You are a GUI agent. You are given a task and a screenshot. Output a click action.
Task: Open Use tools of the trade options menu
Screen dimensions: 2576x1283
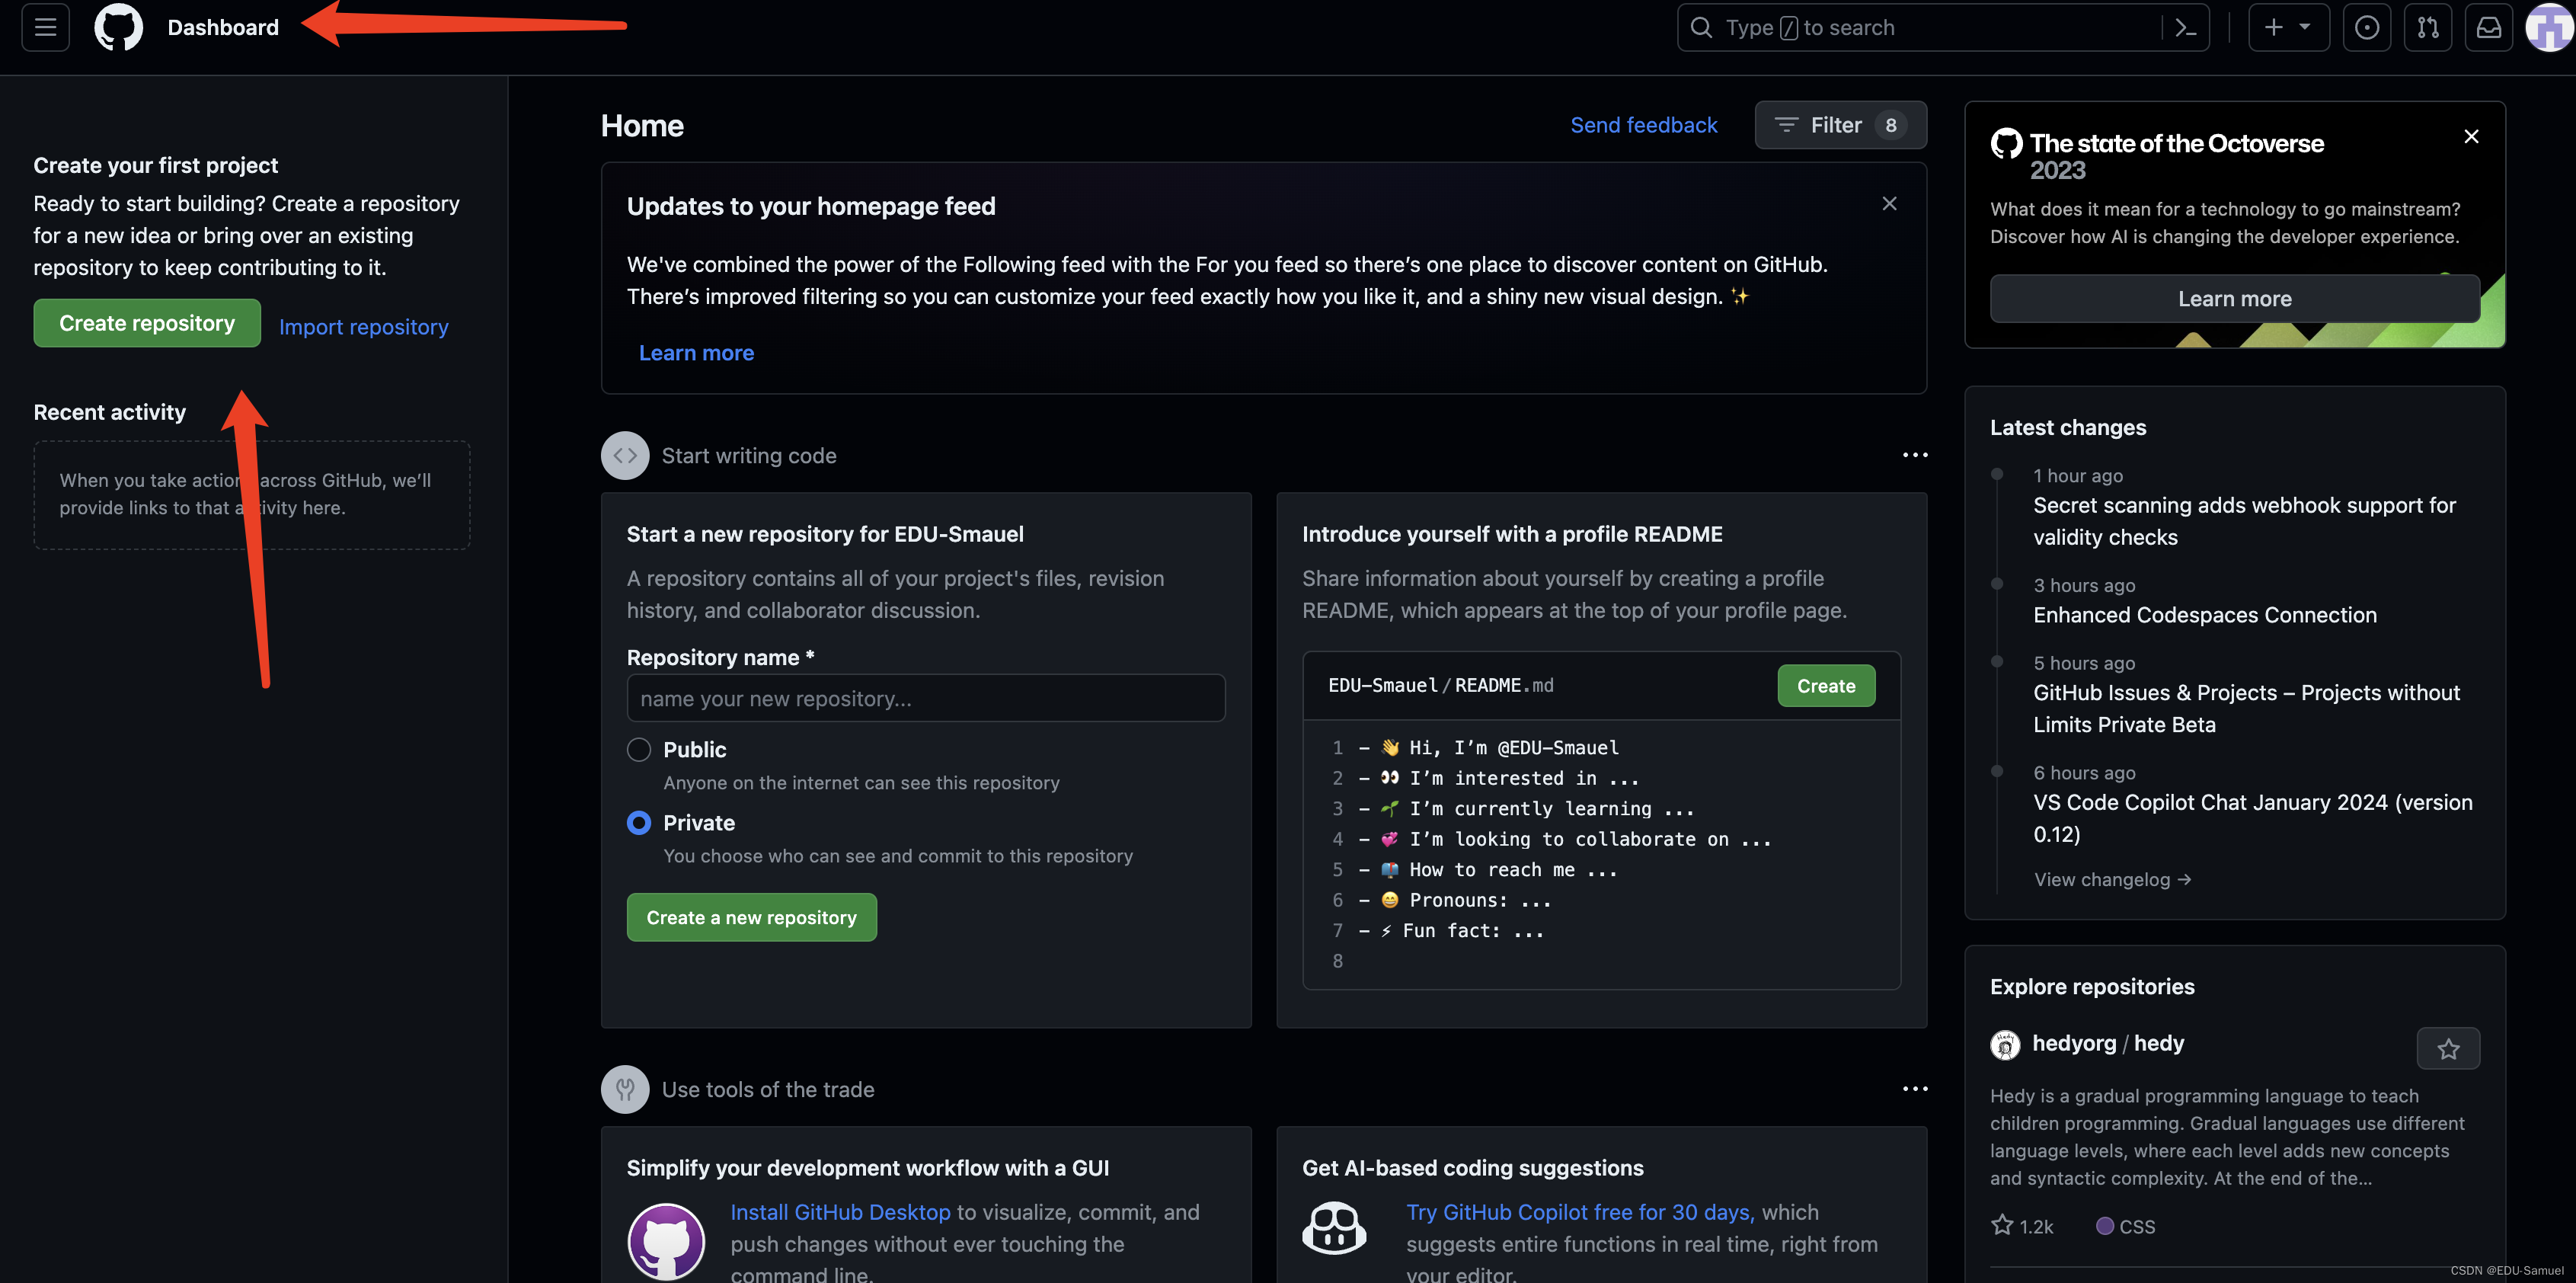1914,1089
